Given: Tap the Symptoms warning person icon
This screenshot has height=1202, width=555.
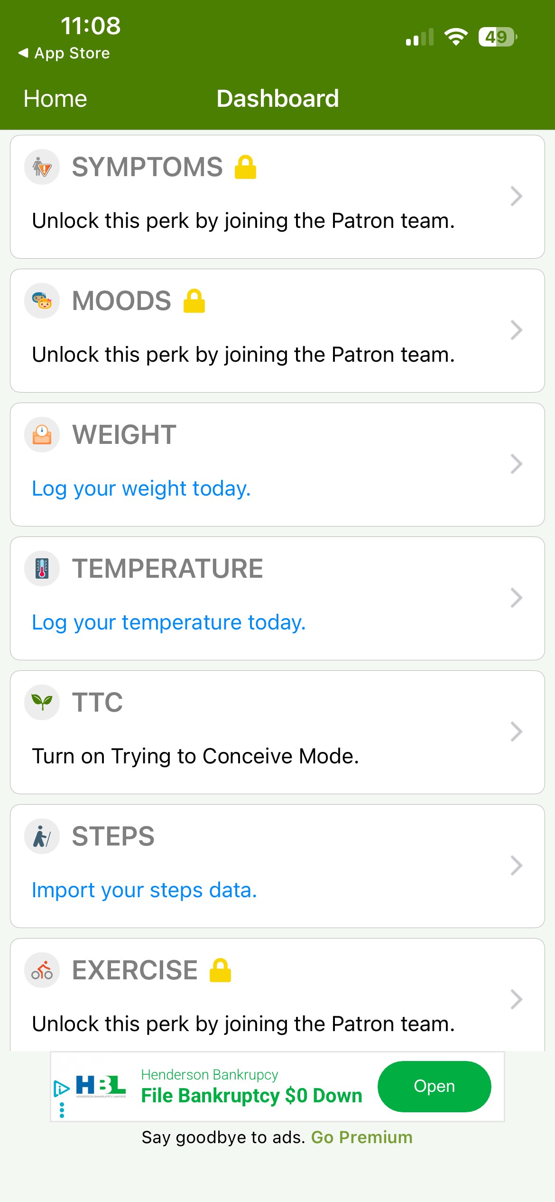Looking at the screenshot, I should tap(42, 167).
